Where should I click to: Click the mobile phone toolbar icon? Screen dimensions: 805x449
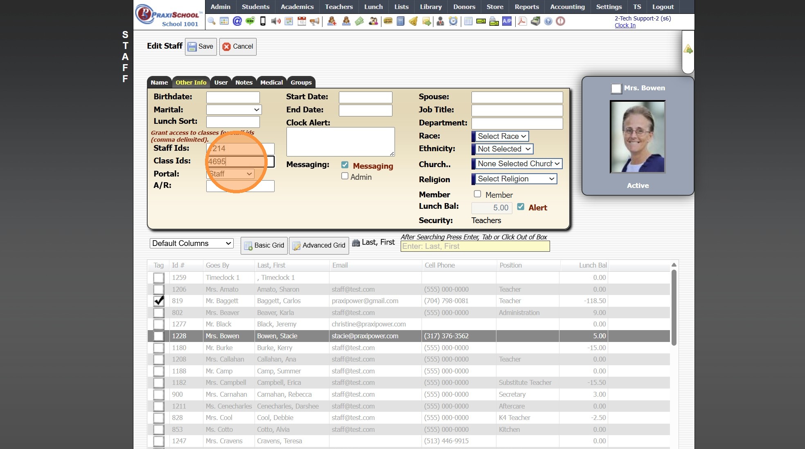[263, 21]
